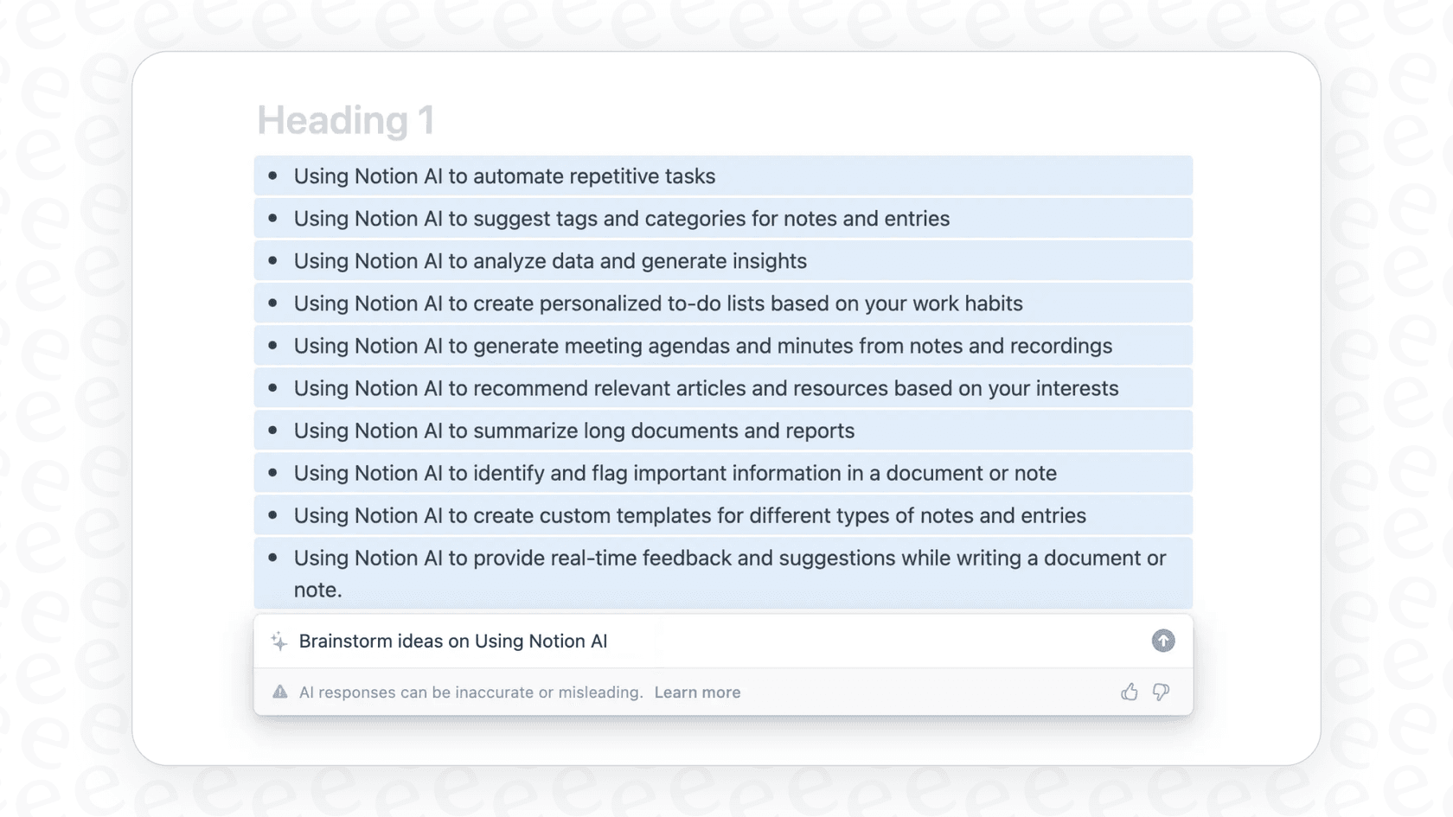The image size is (1453, 817).
Task: Click the bullet marker beside 'analyze data and generate insights'
Action: click(274, 260)
